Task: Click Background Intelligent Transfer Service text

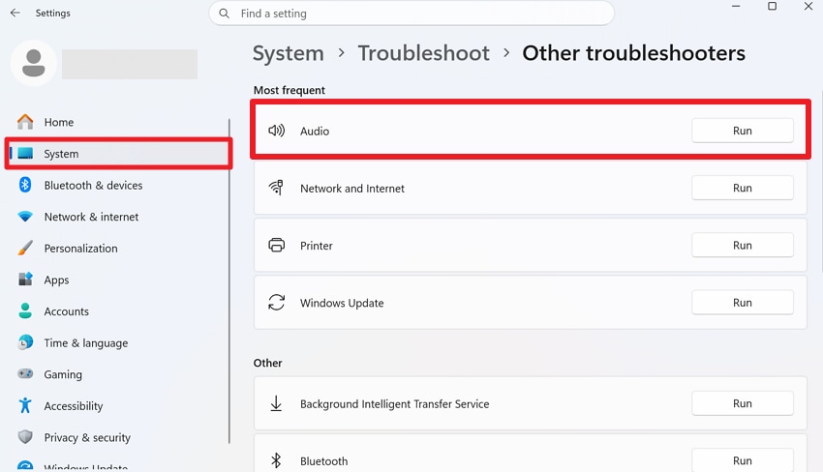Action: (395, 404)
